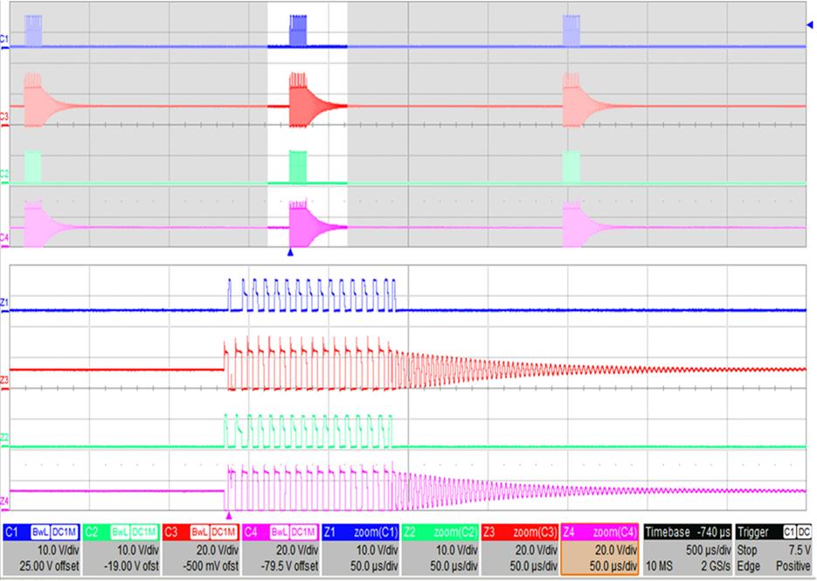Click the Z4 trace label in zoom grid

pos(4,500)
